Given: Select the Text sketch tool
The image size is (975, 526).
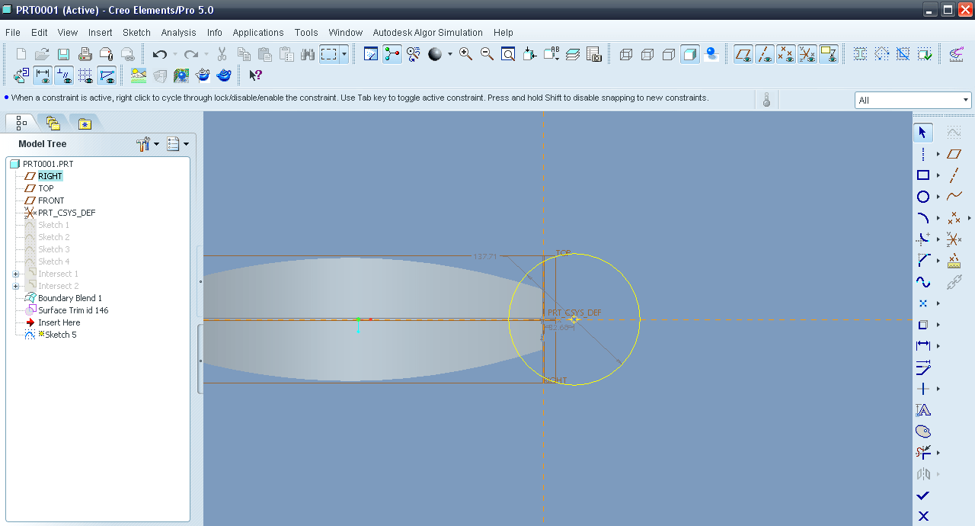Looking at the screenshot, I should 923,410.
